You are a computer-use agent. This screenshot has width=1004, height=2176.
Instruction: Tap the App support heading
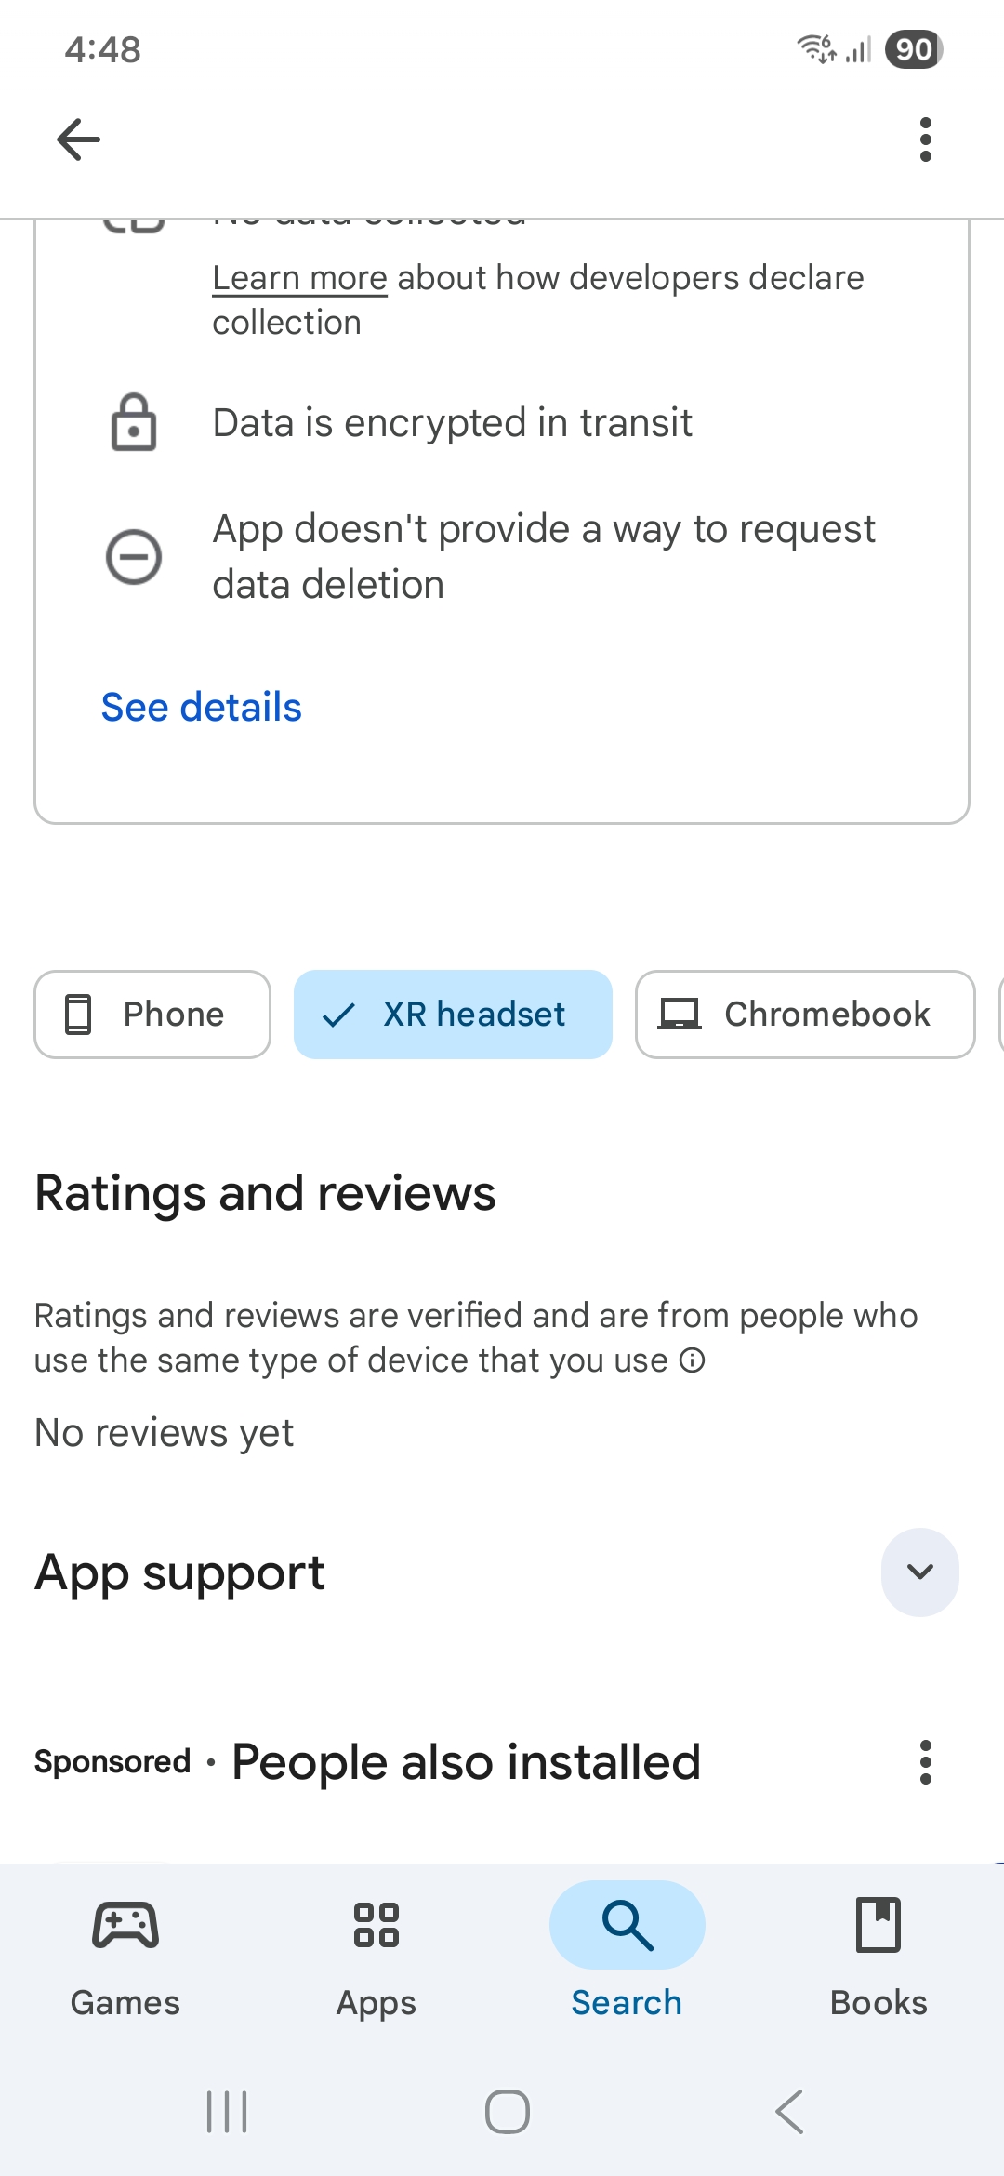179,1572
